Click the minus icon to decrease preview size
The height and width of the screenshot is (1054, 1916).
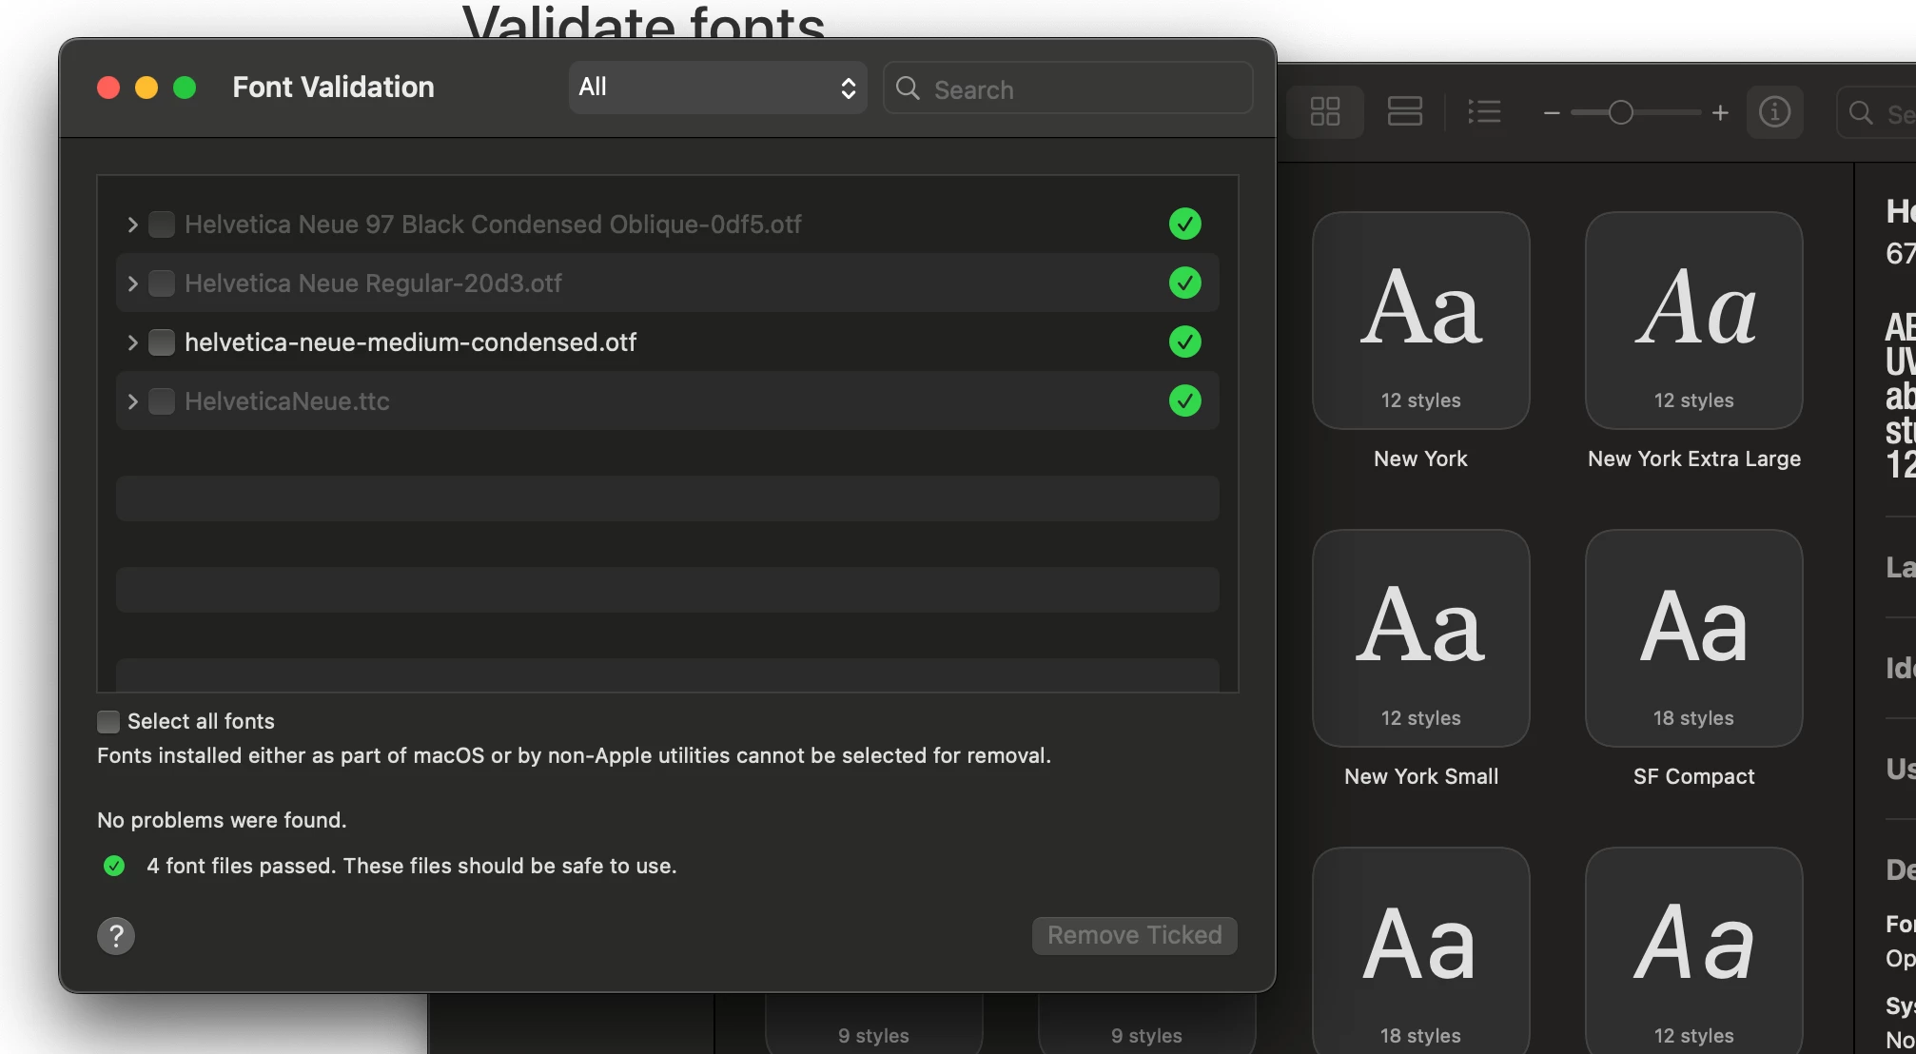pos(1552,113)
